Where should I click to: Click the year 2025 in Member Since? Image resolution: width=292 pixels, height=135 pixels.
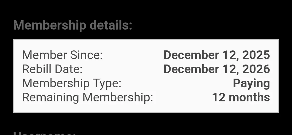pyautogui.click(x=256, y=55)
